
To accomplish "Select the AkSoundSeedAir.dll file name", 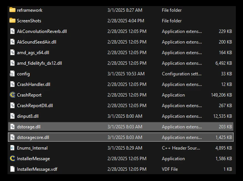I will [37, 42].
